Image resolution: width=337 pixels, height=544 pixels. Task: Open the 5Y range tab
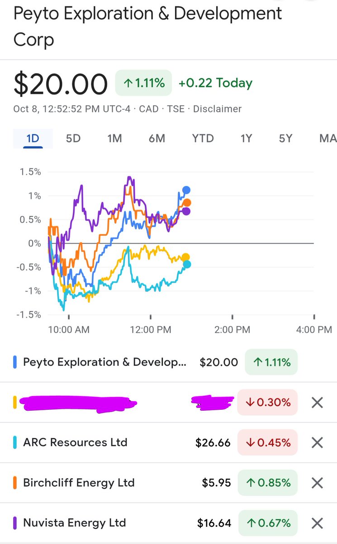[x=285, y=138]
